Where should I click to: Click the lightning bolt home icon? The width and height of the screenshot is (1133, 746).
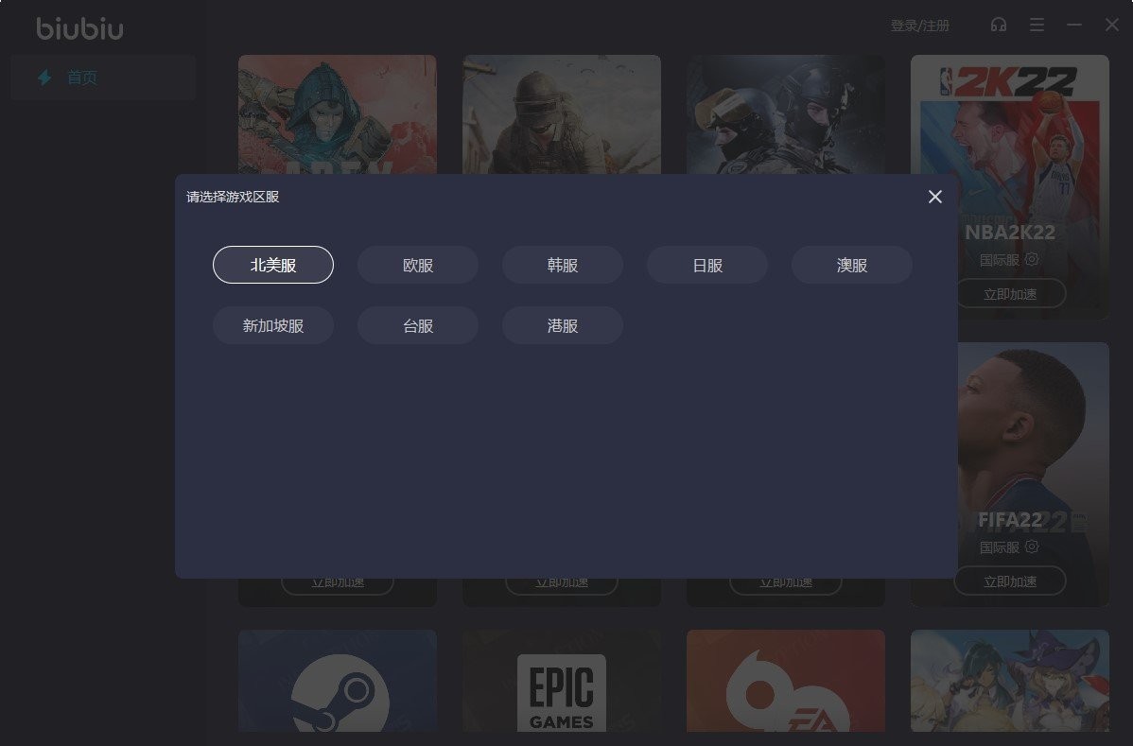click(44, 78)
